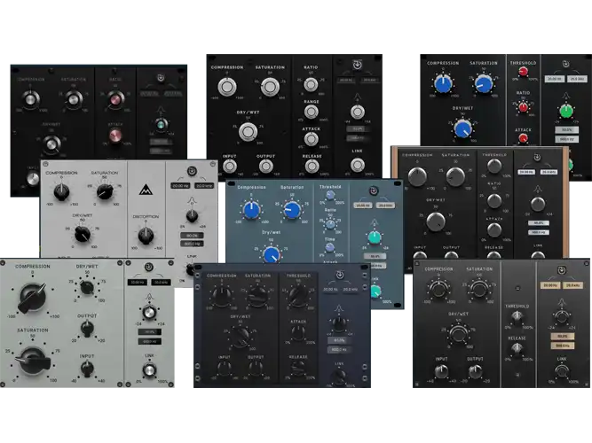This screenshot has width=592, height=443.
Task: Adjust blue Dry/Wet knob on top-right plugin
Action: 463,129
